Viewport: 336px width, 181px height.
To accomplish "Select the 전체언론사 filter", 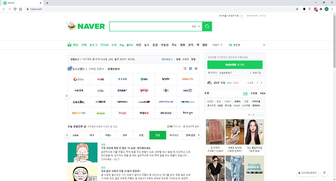I will pyautogui.click(x=113, y=69).
